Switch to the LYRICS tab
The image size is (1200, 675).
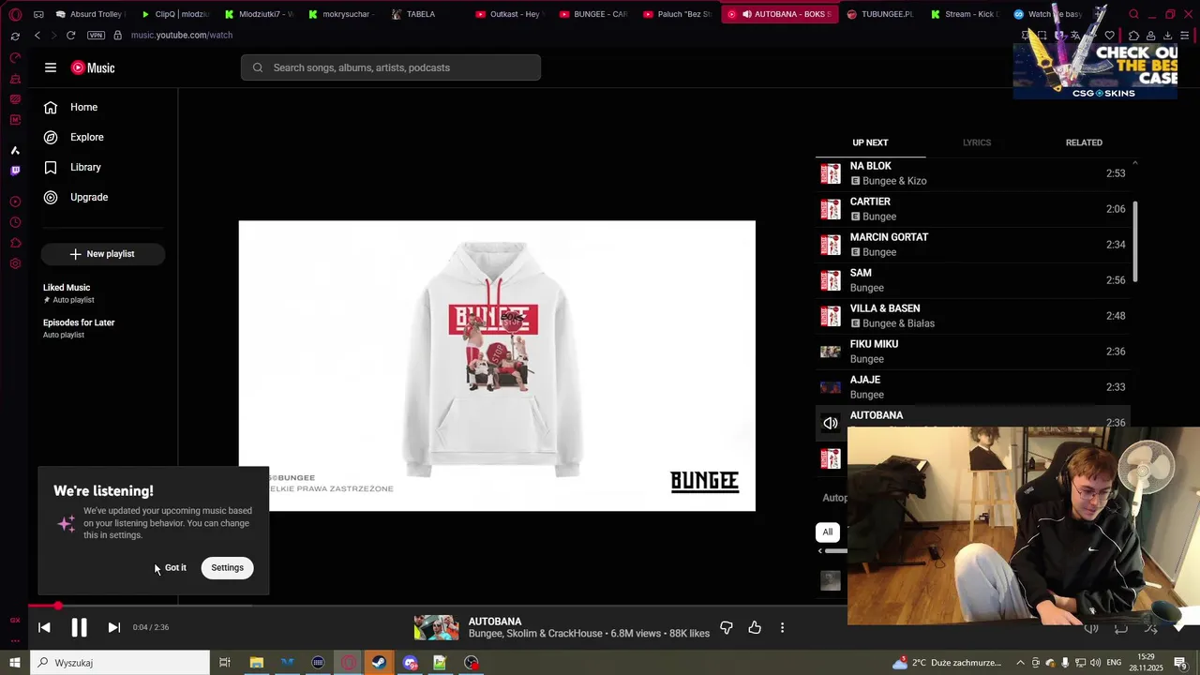[x=977, y=142]
